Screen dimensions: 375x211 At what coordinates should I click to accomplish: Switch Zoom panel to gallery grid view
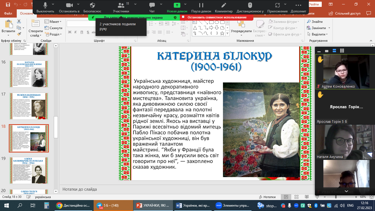(342, 51)
